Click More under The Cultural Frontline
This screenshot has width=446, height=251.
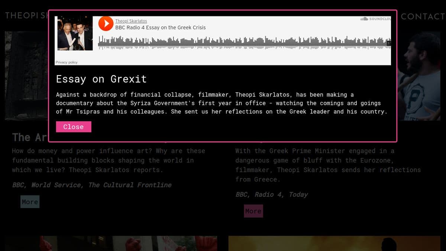click(30, 202)
